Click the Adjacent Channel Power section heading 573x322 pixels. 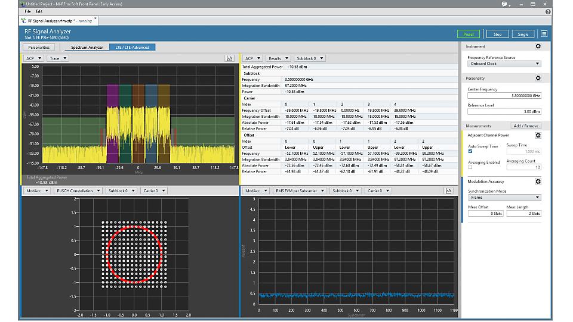click(x=488, y=135)
